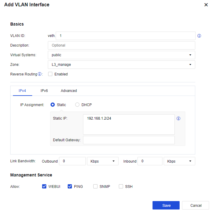Close the Add VLAN Interface dialog
Screen dimensions: 213x211
coord(206,5)
